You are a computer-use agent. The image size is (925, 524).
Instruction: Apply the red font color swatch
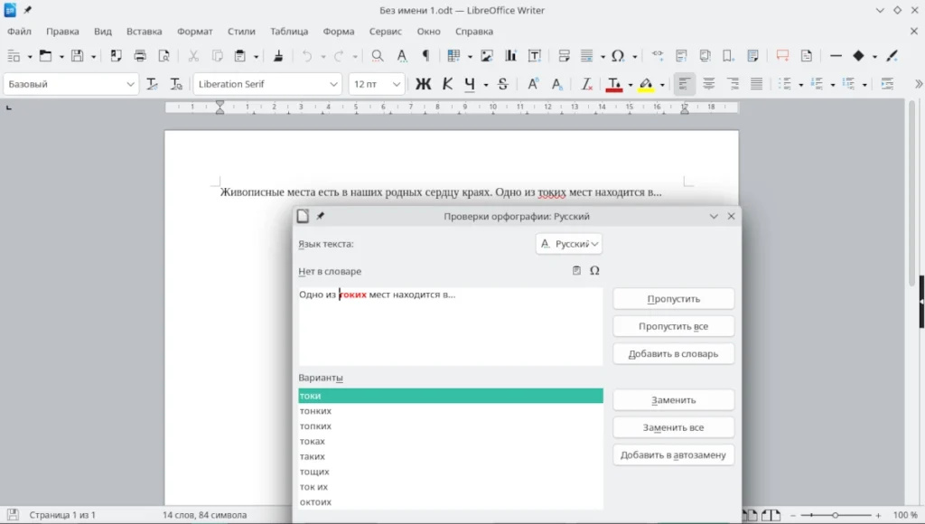tap(614, 84)
